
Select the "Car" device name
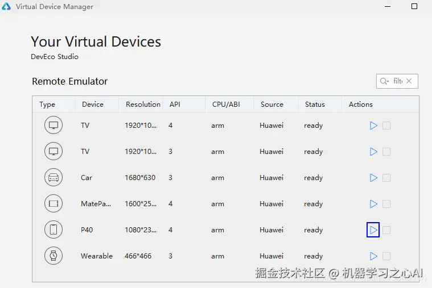point(87,178)
